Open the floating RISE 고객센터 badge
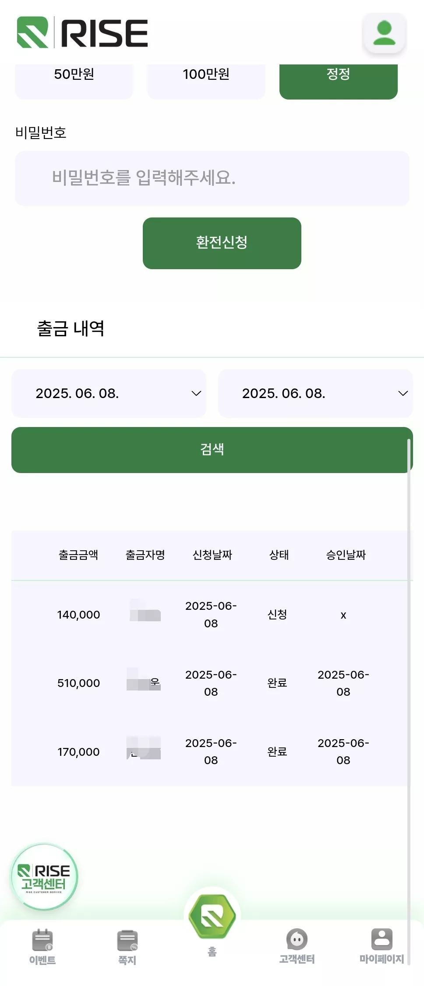 [44, 877]
